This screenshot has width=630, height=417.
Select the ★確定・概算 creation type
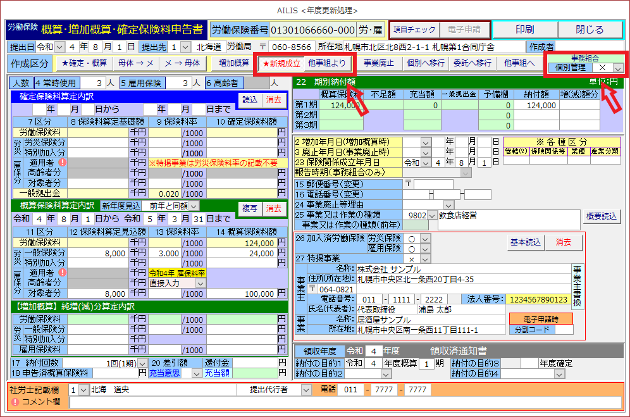tap(83, 63)
